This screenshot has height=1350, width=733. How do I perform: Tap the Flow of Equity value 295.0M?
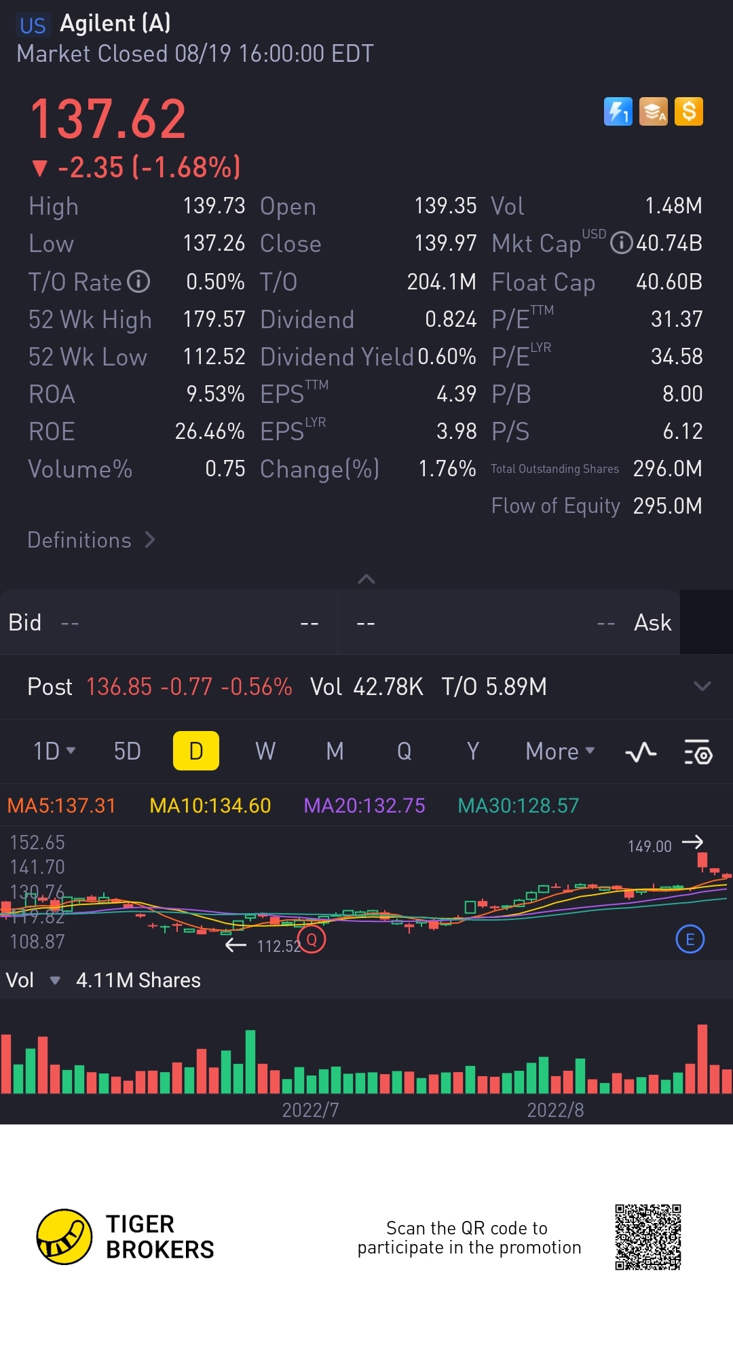pyautogui.click(x=667, y=505)
